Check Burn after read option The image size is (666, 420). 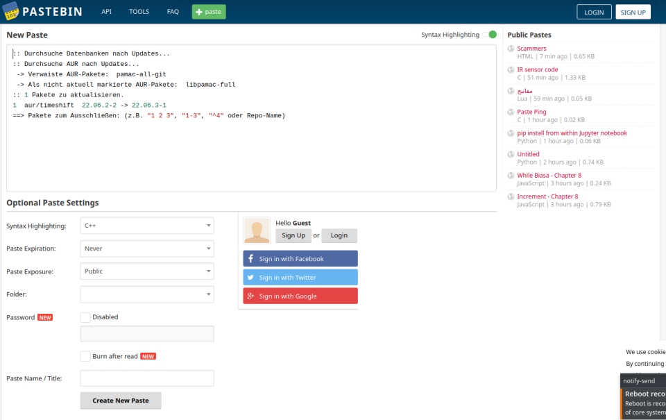[x=85, y=355]
